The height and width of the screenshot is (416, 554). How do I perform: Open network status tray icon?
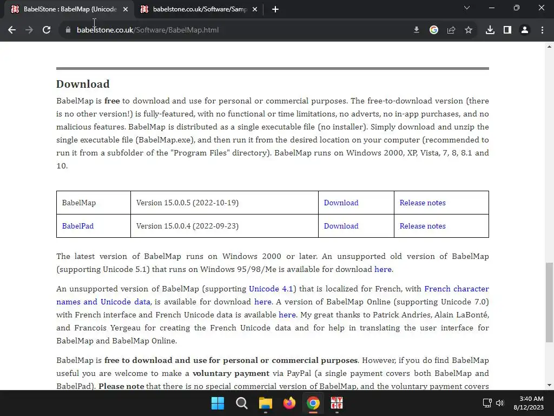487,403
